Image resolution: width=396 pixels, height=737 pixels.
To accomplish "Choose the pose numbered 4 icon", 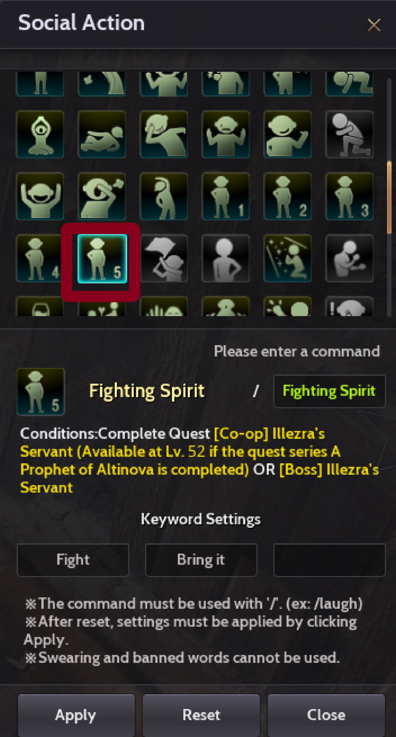I will 40,258.
